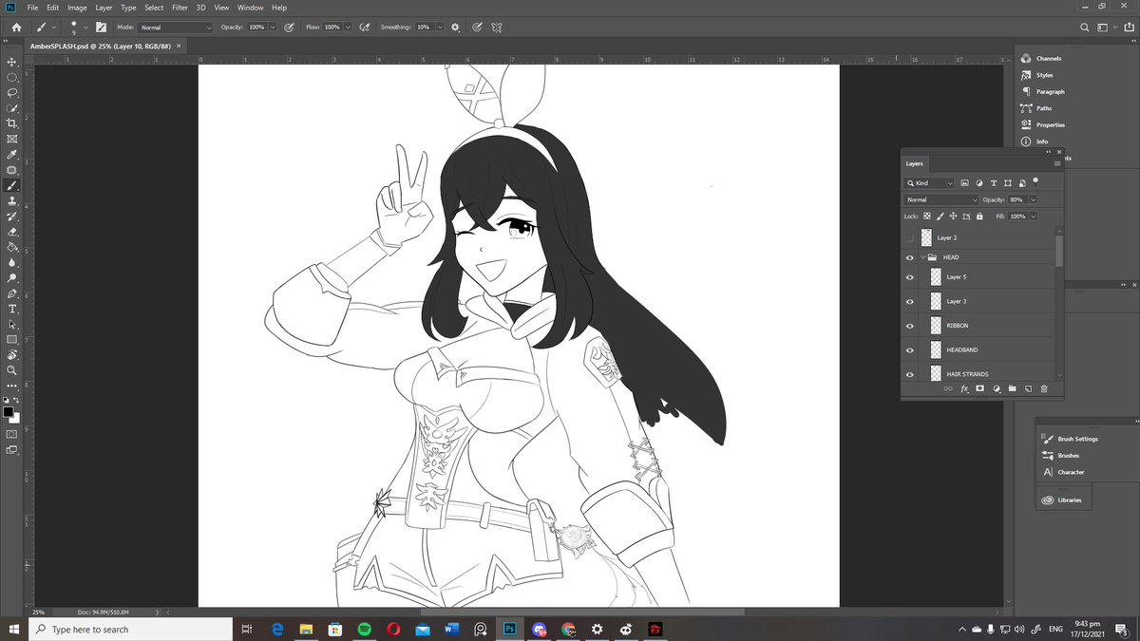Select the Move tool
The width and height of the screenshot is (1140, 641).
12,62
